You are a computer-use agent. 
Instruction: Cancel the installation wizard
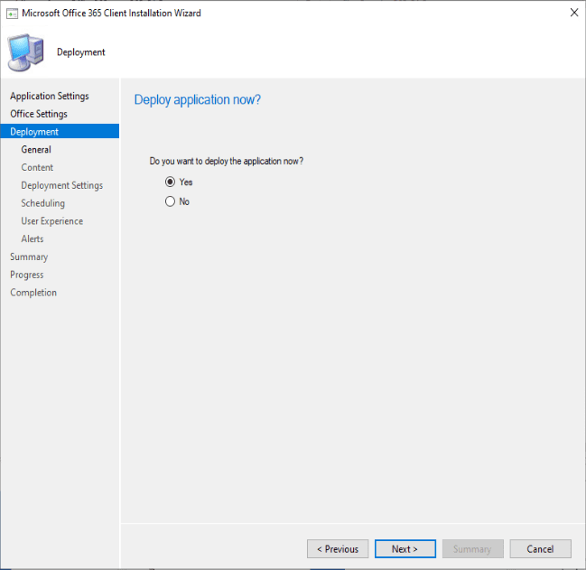pos(540,549)
